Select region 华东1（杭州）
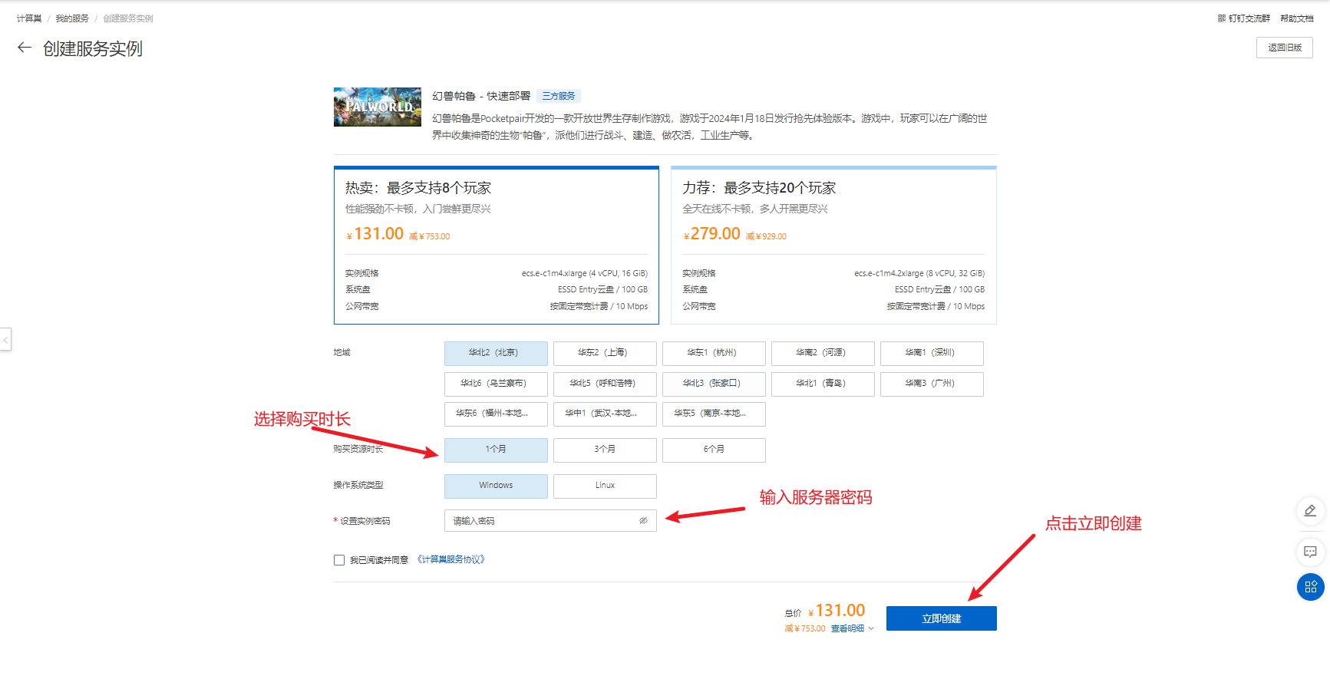Image resolution: width=1330 pixels, height=689 pixels. pos(714,354)
